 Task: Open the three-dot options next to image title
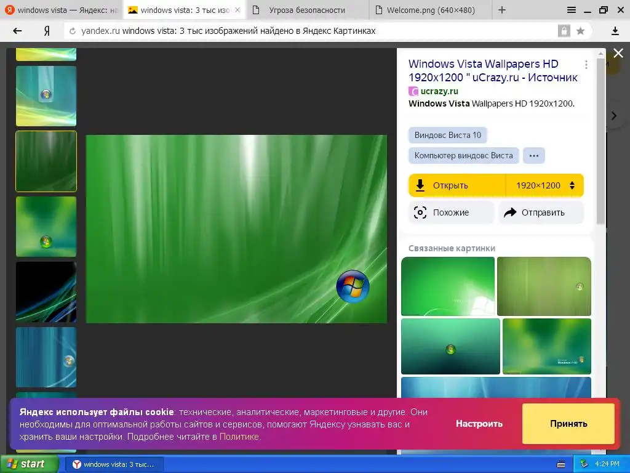(x=586, y=64)
